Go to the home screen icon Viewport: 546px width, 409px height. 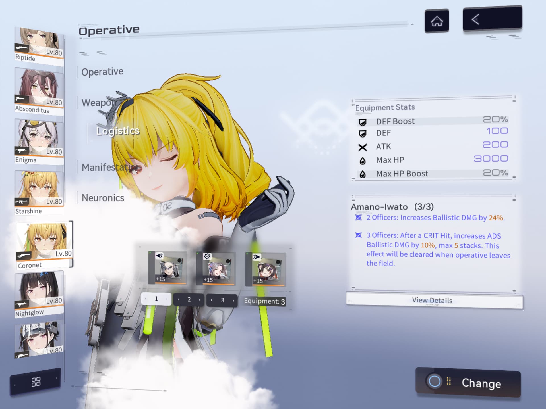(437, 21)
